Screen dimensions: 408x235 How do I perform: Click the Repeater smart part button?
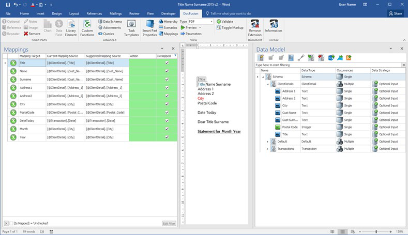11,34
